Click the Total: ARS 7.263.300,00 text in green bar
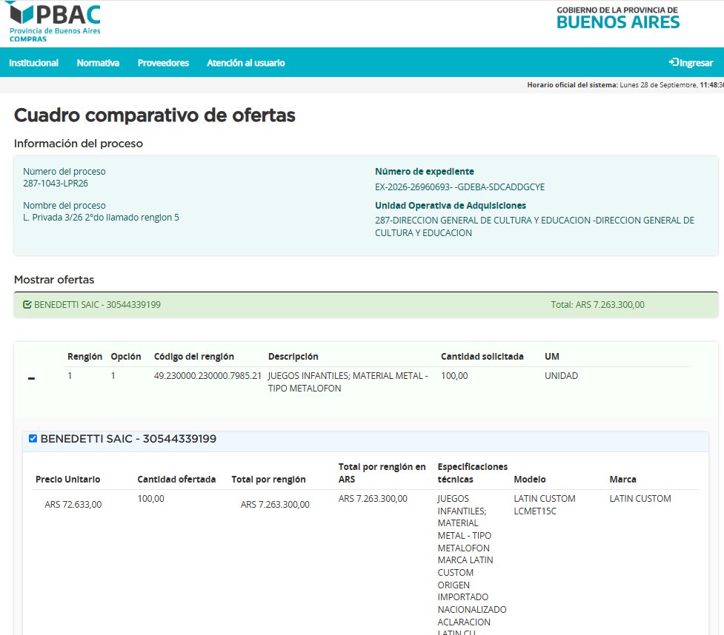 pyautogui.click(x=597, y=305)
